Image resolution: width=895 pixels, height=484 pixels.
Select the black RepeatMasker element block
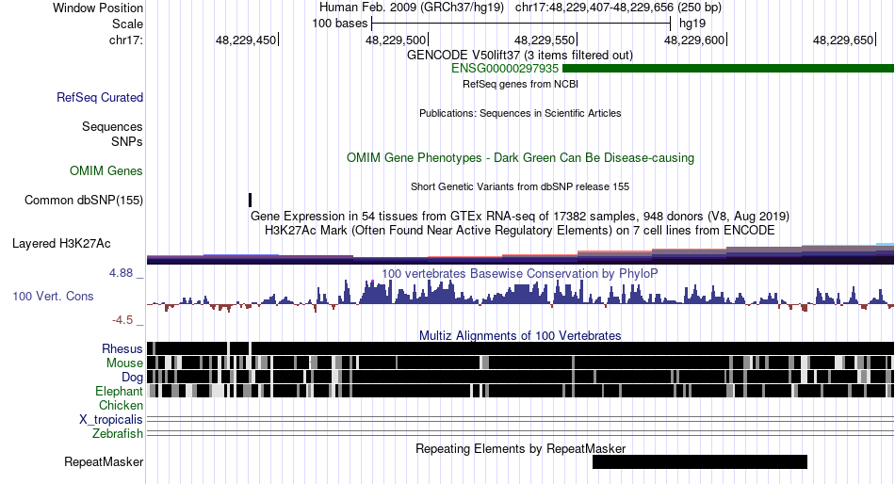point(700,461)
